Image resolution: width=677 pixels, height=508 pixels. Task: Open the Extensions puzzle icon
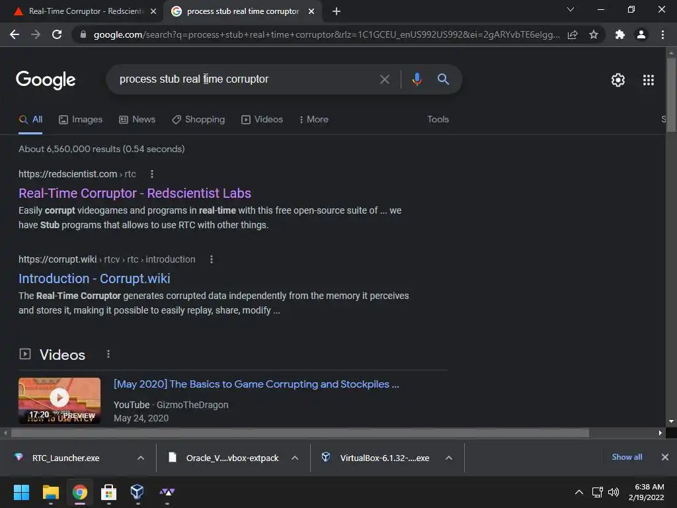click(x=620, y=34)
